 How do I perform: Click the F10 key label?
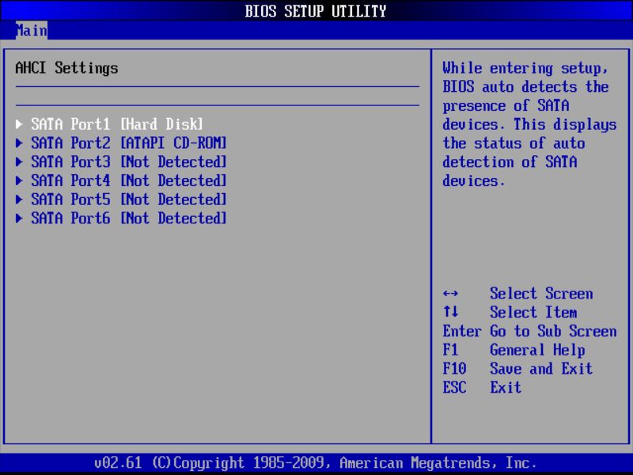454,369
